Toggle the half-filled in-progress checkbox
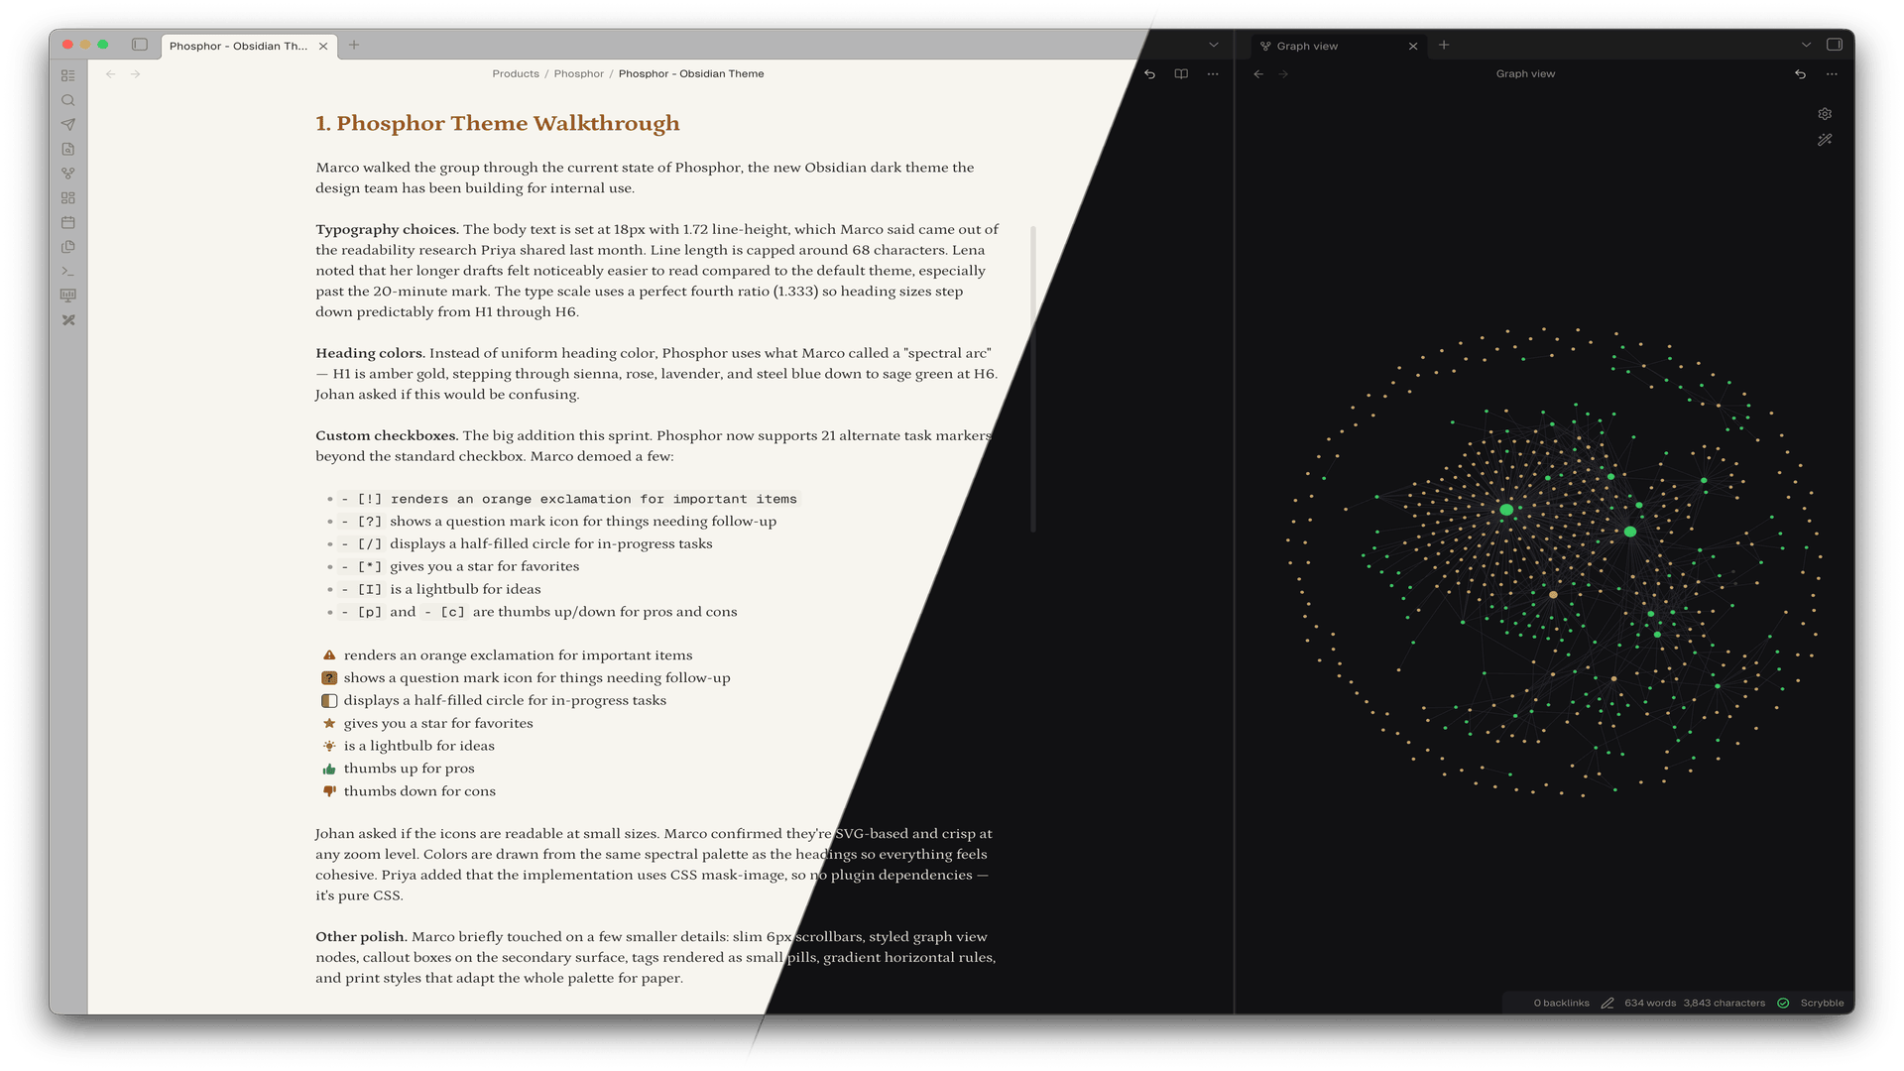 point(329,700)
